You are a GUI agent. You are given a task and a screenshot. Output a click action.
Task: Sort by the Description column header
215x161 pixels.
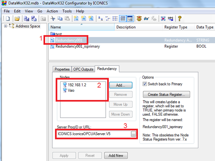click(x=138, y=27)
